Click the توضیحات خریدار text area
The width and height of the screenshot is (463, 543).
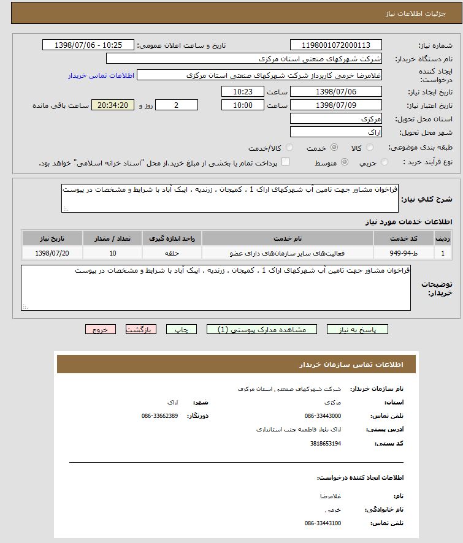[x=216, y=287]
